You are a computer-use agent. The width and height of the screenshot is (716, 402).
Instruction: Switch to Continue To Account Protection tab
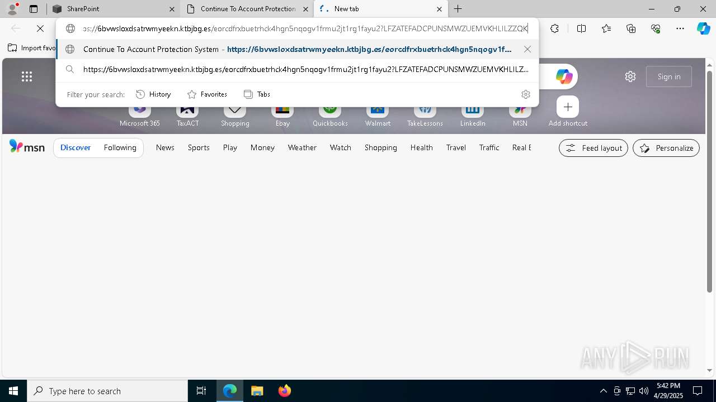(x=246, y=9)
